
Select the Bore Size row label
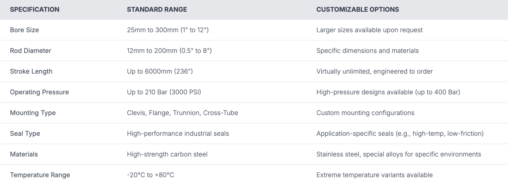pos(24,30)
